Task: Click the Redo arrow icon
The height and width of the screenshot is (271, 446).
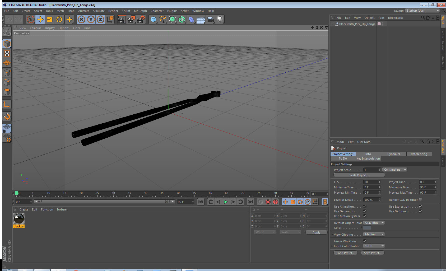Action: pyautogui.click(x=18, y=19)
